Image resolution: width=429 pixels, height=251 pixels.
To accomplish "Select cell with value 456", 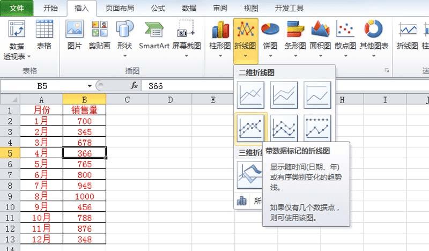I will tap(84, 207).
